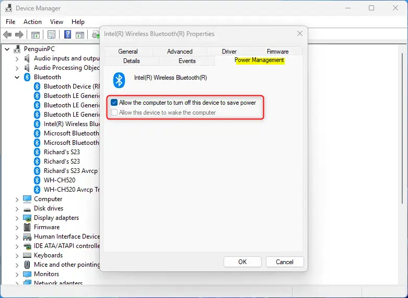The width and height of the screenshot is (408, 298).
Task: Close the Bluetooth Properties dialog
Action: click(x=300, y=33)
